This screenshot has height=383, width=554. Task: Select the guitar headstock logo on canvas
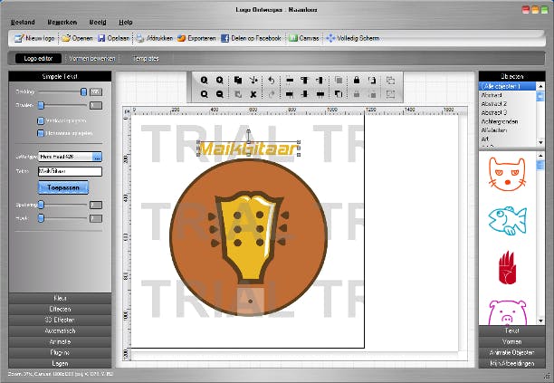click(248, 237)
